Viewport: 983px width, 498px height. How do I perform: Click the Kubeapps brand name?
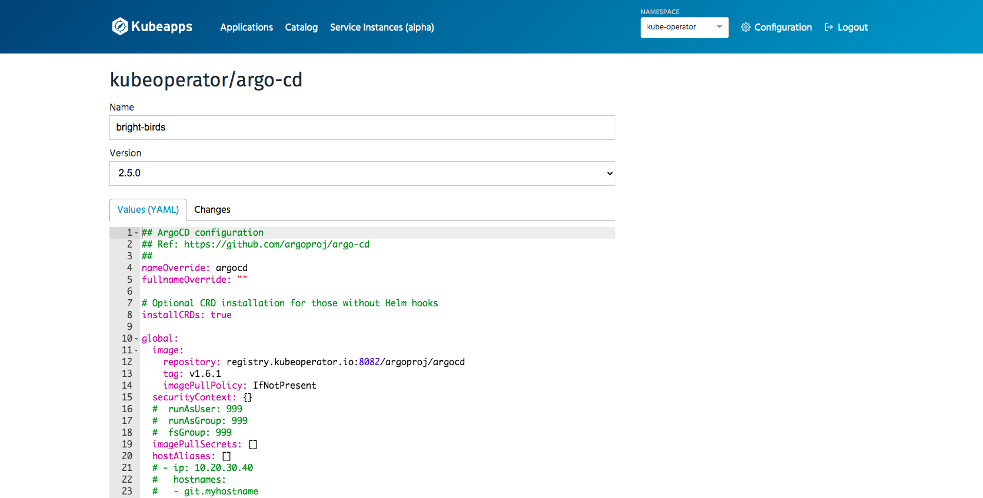pos(162,26)
